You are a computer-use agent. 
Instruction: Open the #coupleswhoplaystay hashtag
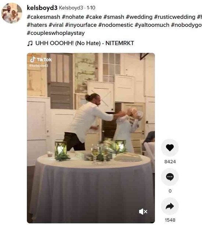tap(56, 33)
